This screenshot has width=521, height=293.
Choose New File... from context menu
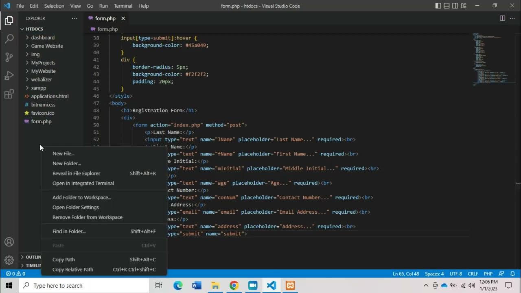click(x=104, y=153)
